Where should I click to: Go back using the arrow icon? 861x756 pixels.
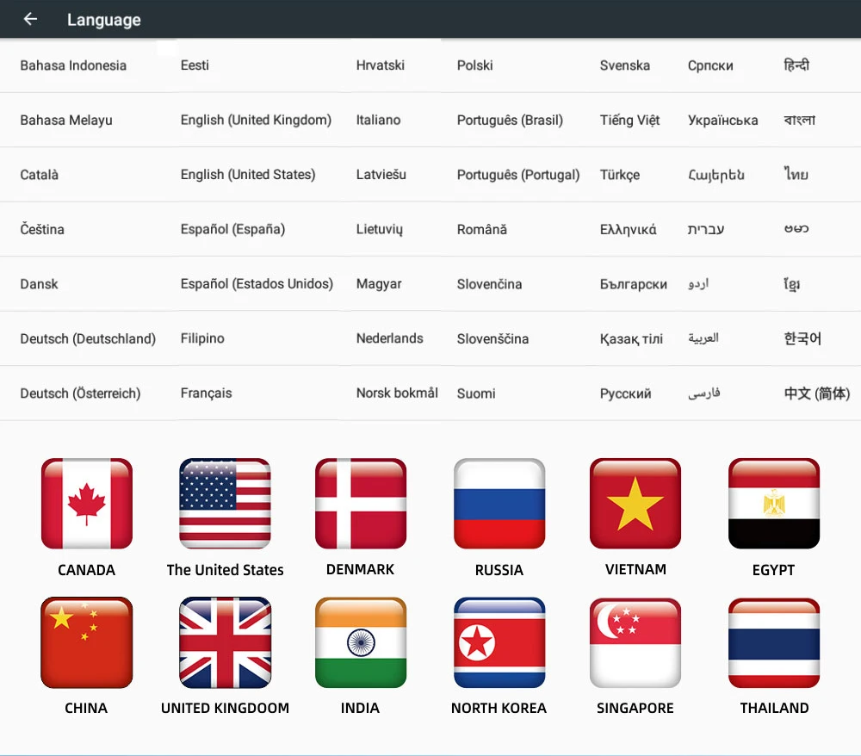tap(30, 19)
